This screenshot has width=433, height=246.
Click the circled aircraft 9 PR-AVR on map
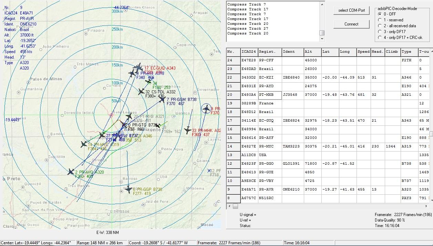206,109
